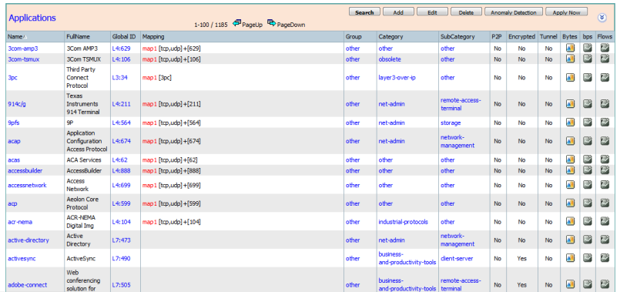Viewport: 620px width, 292px height.
Task: Open Bytes chart icon for adobe-connect
Action: point(570,284)
